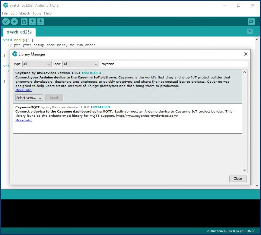
Task: Click the Arduino logo in Library Manager title
Action: (x=15, y=54)
